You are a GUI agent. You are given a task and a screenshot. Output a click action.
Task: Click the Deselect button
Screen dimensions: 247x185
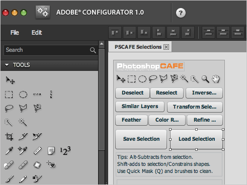tap(132, 93)
